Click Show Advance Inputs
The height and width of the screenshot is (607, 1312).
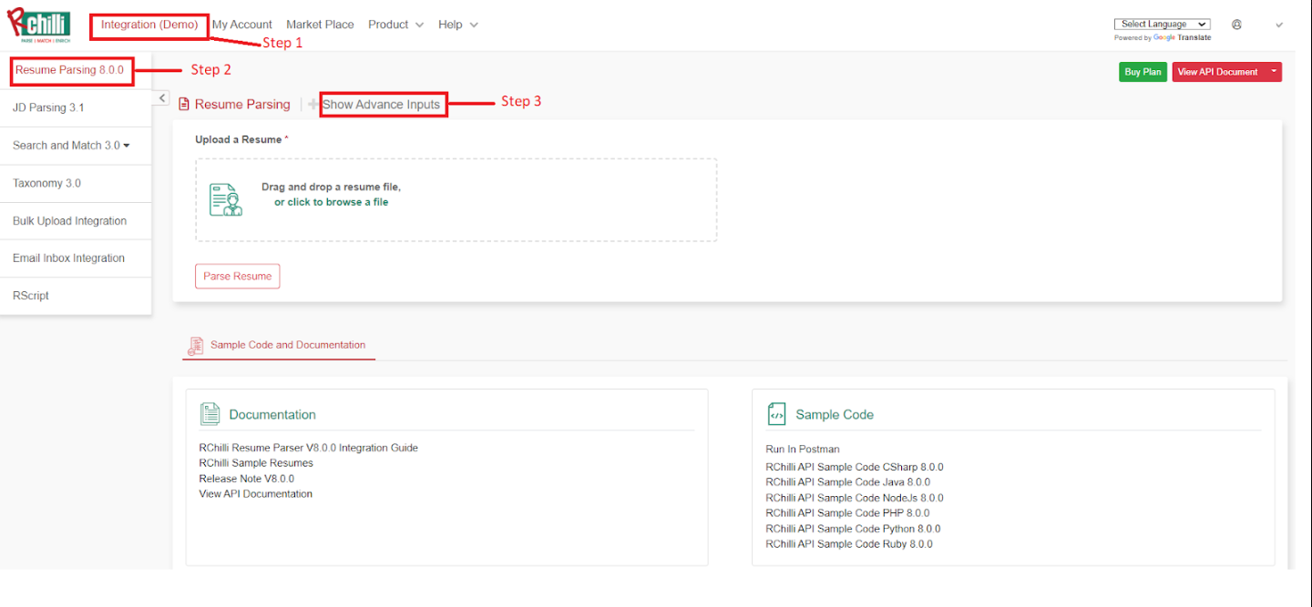point(381,105)
